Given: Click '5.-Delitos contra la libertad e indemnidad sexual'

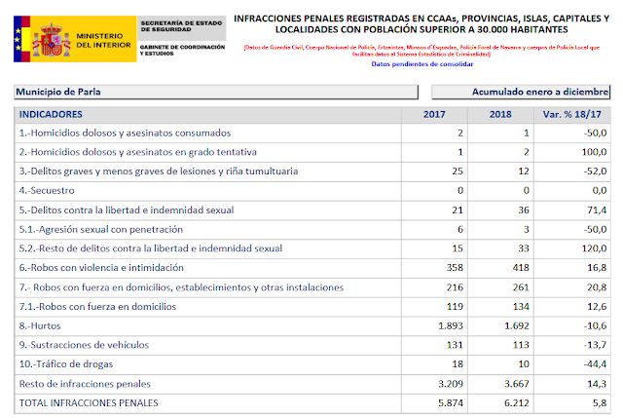Looking at the screenshot, I should pyautogui.click(x=127, y=210).
